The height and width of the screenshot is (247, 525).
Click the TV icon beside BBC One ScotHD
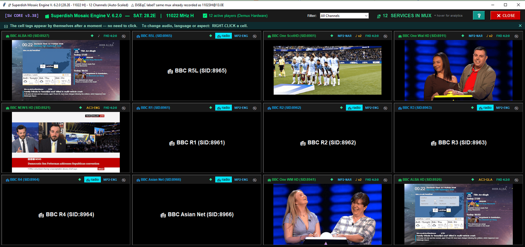(x=269, y=36)
